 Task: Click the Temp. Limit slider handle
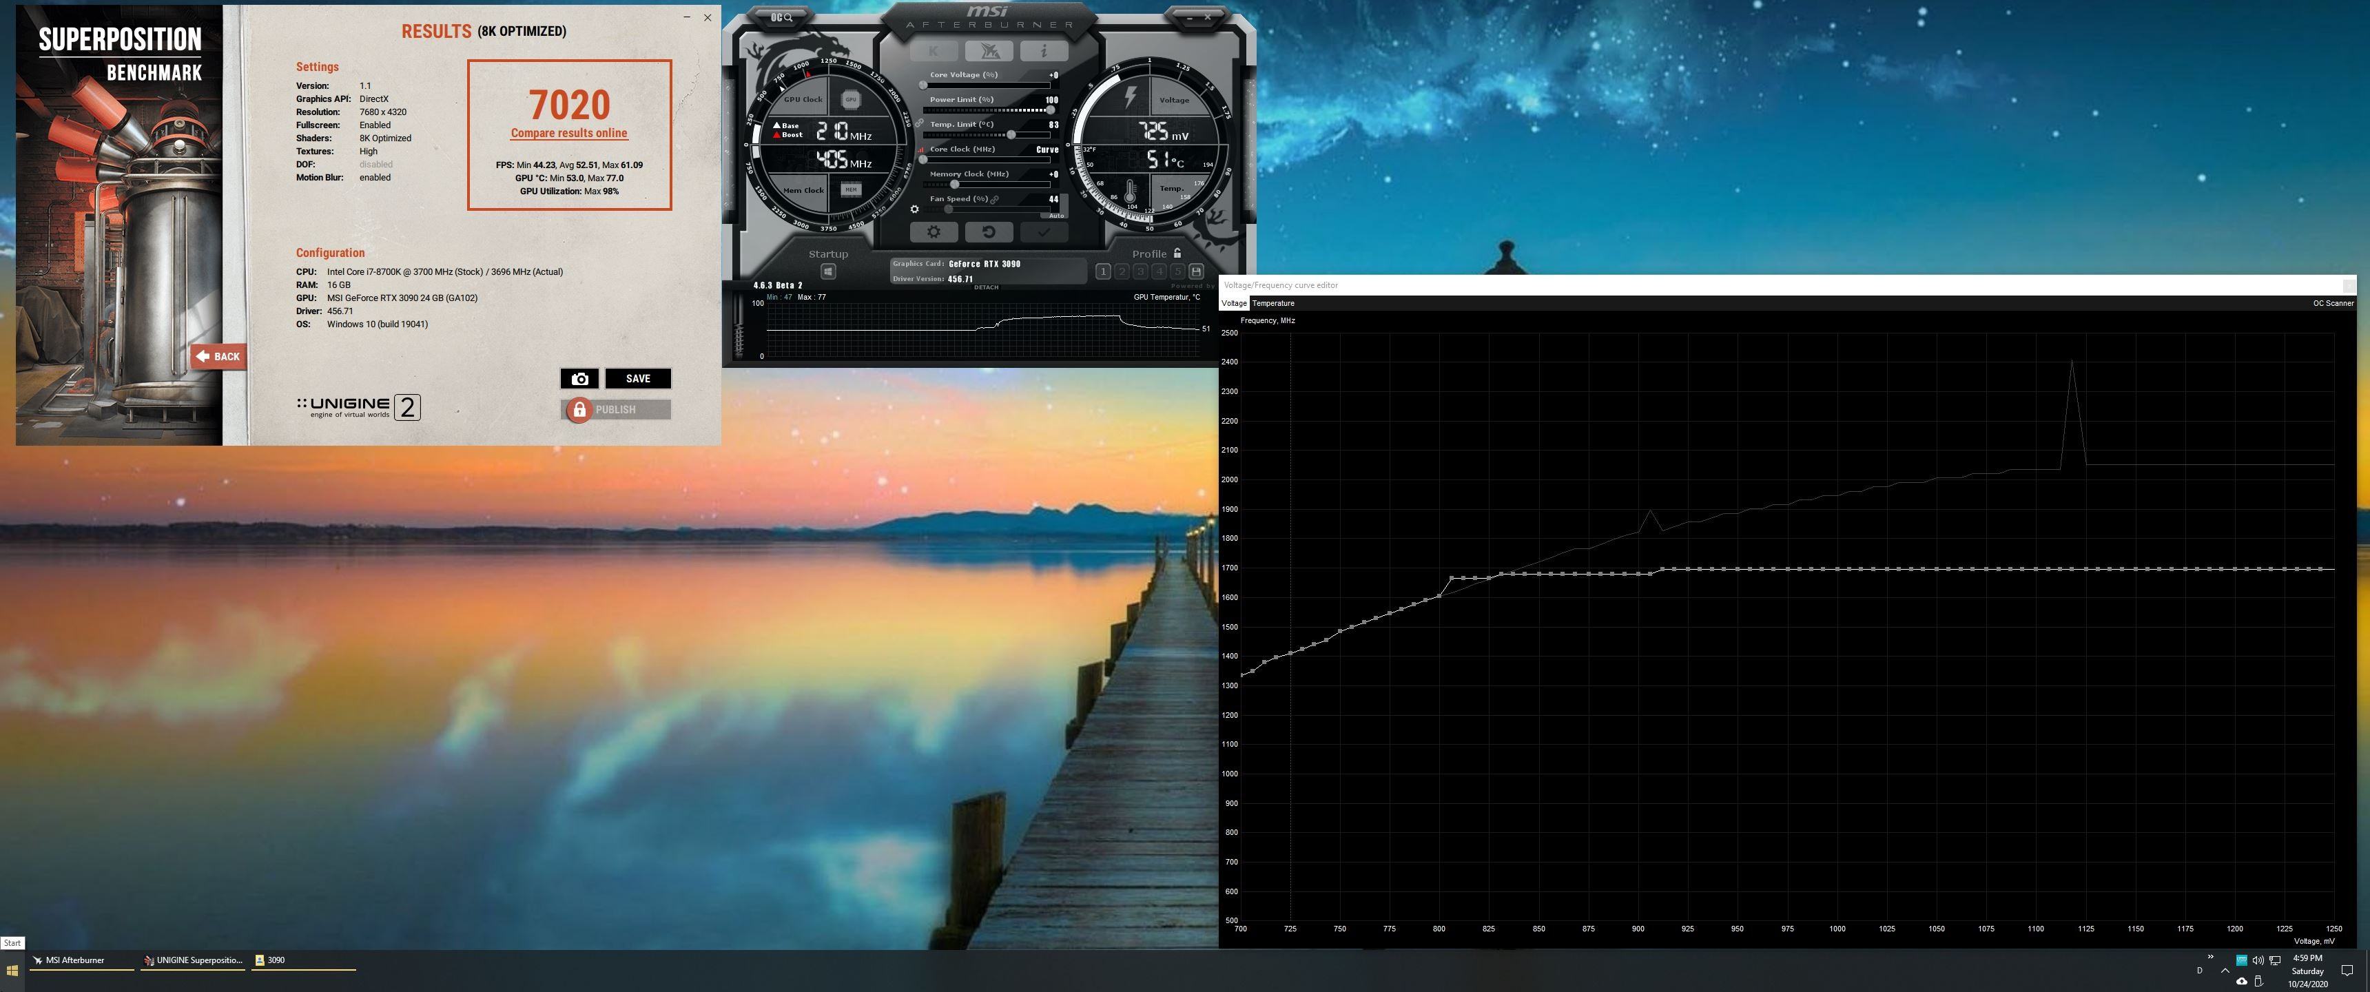point(1011,135)
